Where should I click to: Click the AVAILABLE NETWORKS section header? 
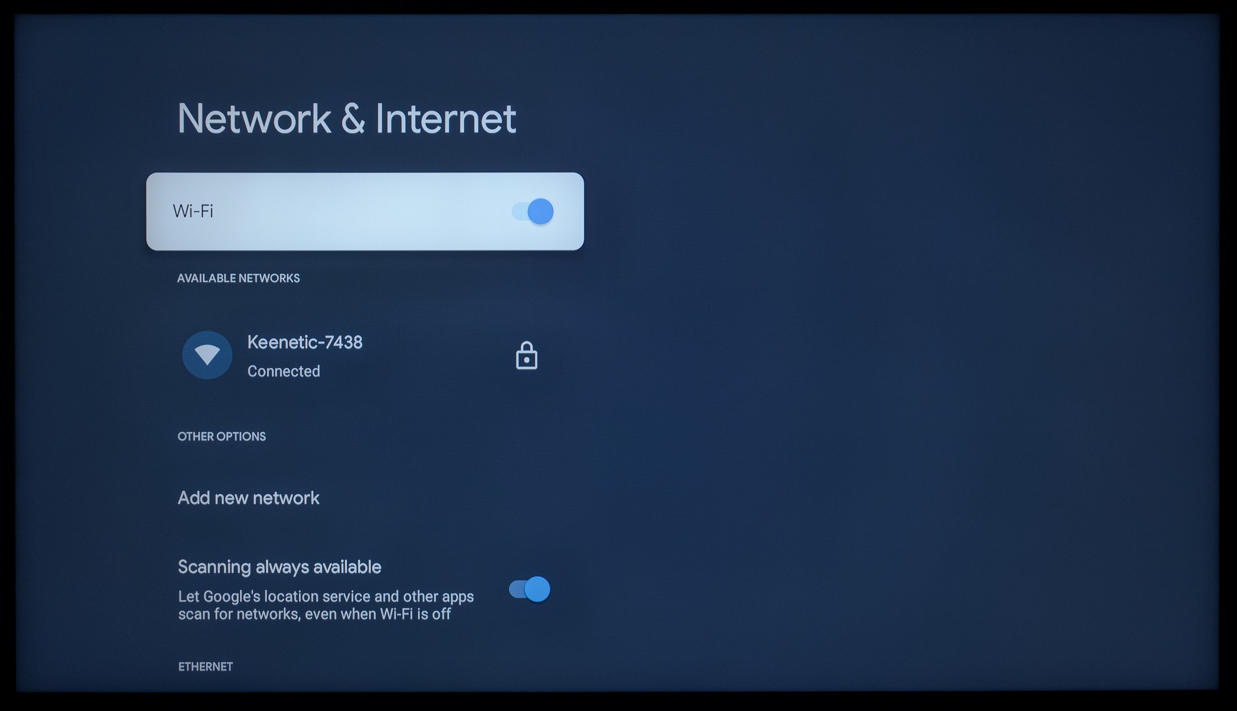coord(238,278)
